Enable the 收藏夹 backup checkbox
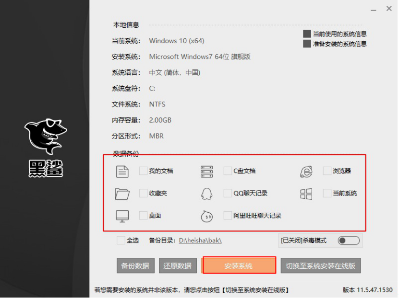The height and width of the screenshot is (299, 399). tap(143, 193)
